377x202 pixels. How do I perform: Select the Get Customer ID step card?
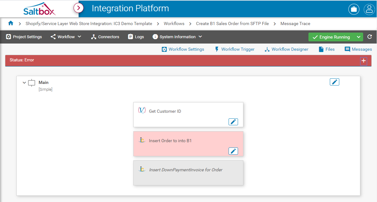188,115
